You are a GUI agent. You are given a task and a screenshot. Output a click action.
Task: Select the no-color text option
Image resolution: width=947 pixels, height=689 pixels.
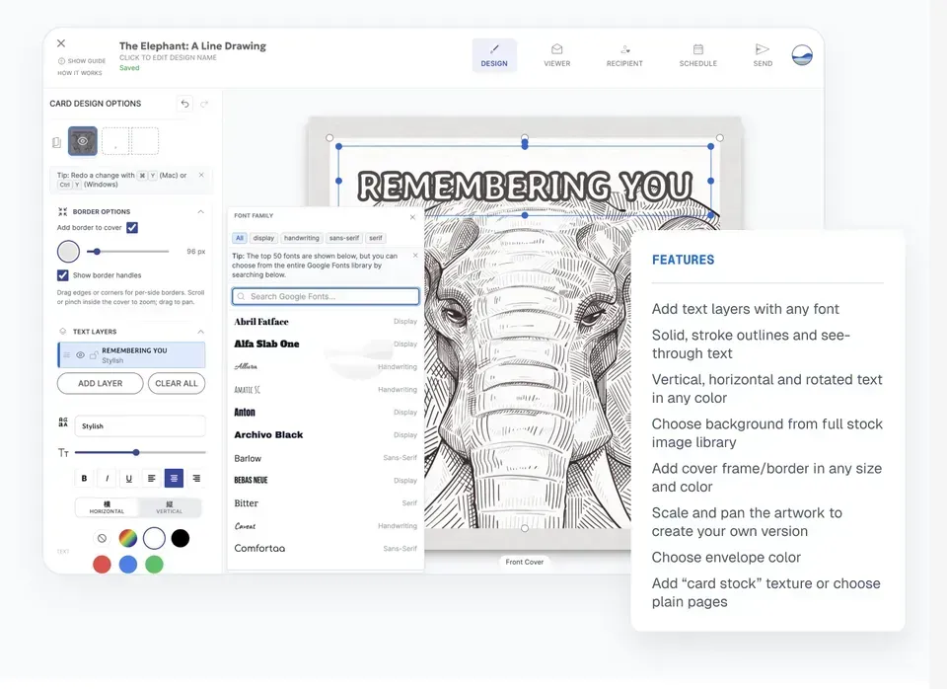pyautogui.click(x=102, y=538)
